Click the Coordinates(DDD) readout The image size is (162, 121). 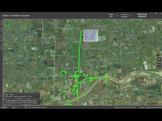click(x=21, y=103)
